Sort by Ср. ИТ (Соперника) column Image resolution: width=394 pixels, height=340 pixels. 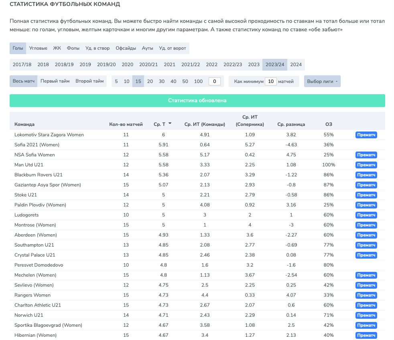tap(250, 121)
